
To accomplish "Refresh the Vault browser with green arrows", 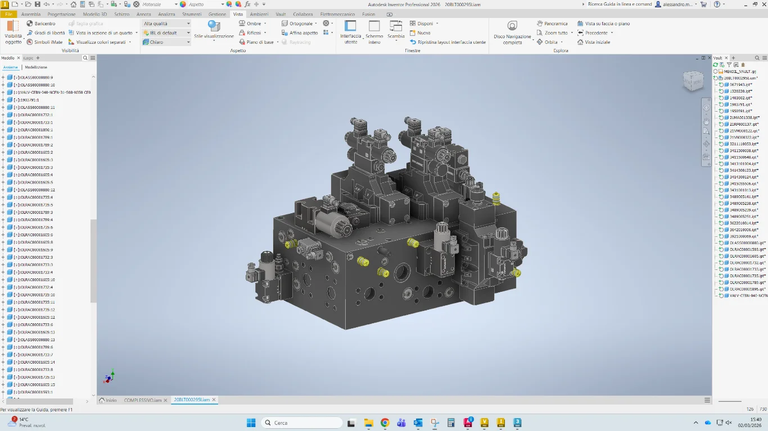I will pyautogui.click(x=716, y=65).
